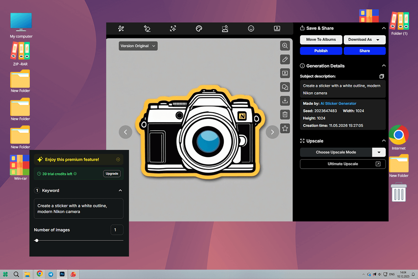Click the taskbar search magnifier
The height and width of the screenshot is (279, 418).
coord(16,274)
